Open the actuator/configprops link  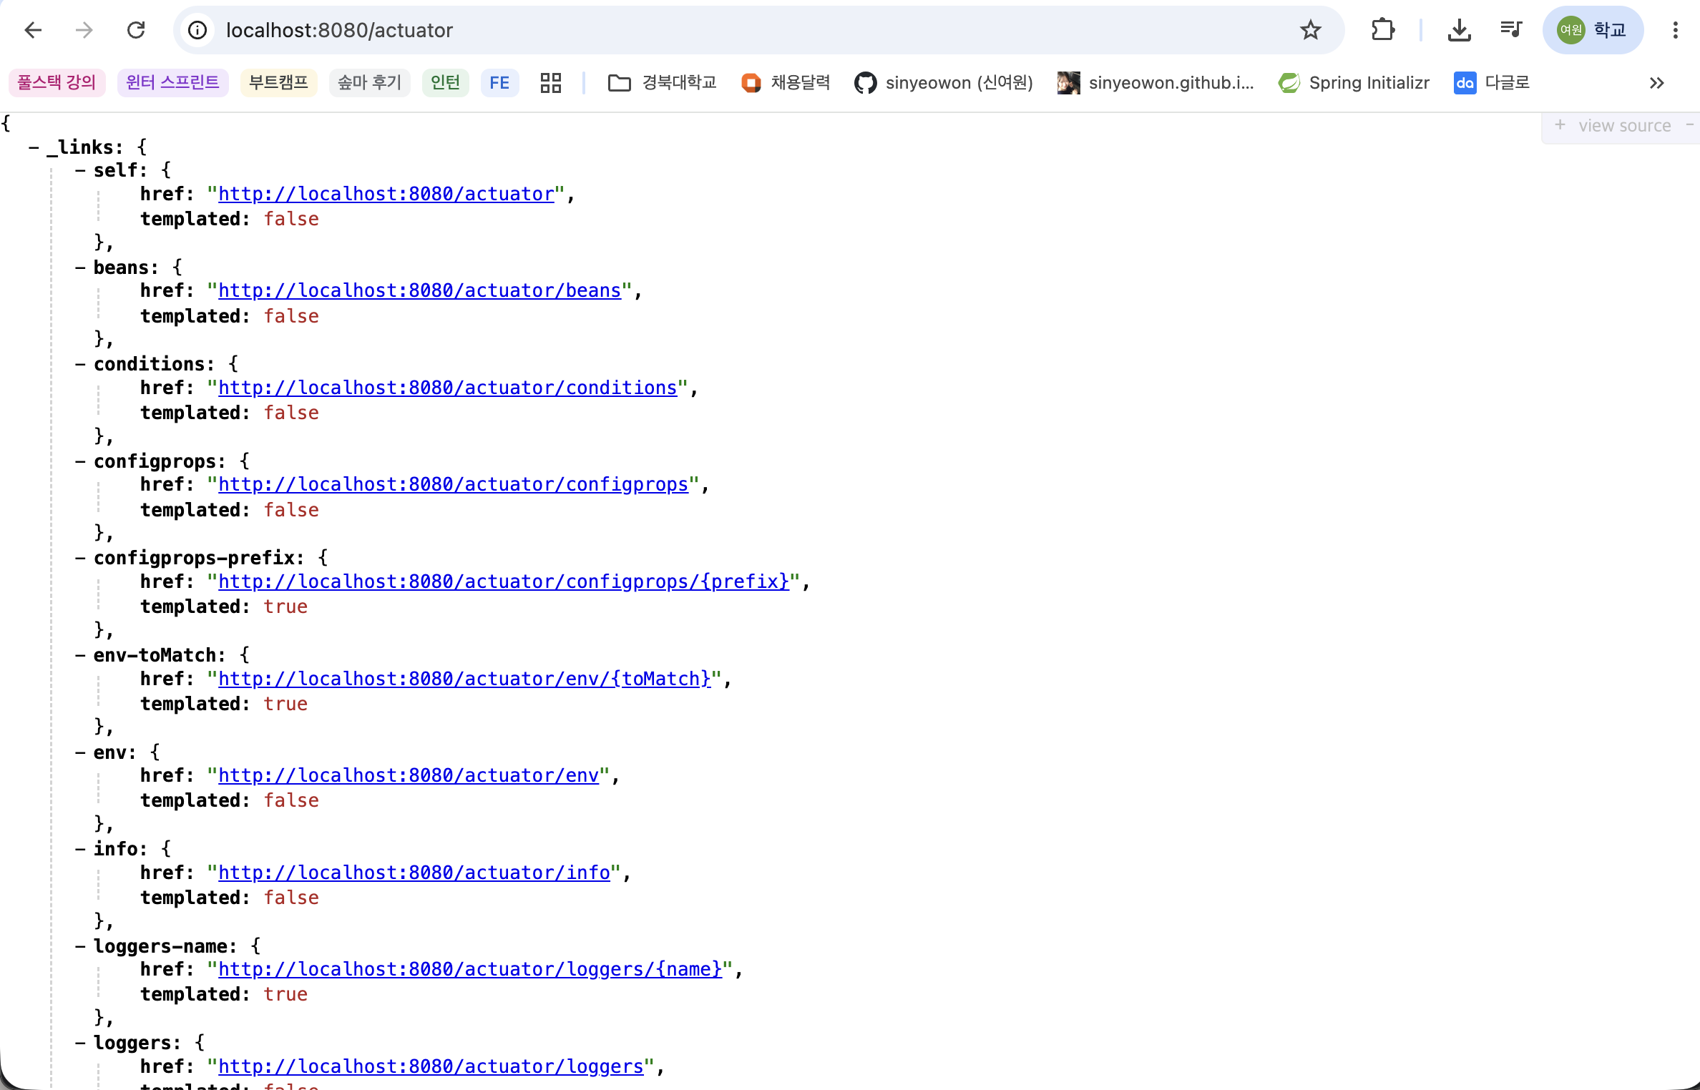click(x=453, y=484)
